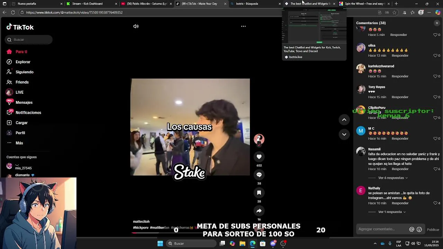This screenshot has width=443, height=249.
Task: Open the Windows Start menu
Action: click(160, 243)
